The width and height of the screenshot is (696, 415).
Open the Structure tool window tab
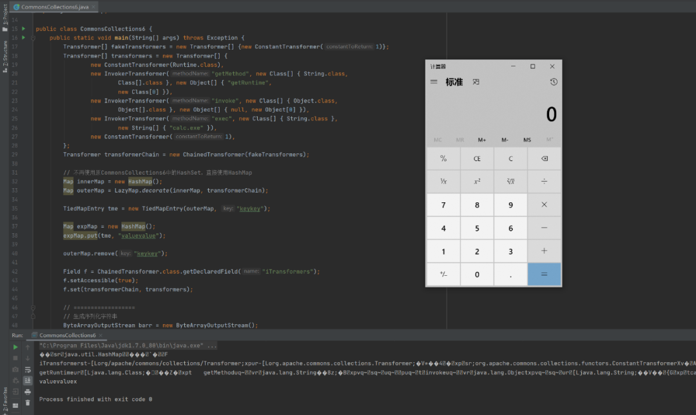tap(5, 56)
